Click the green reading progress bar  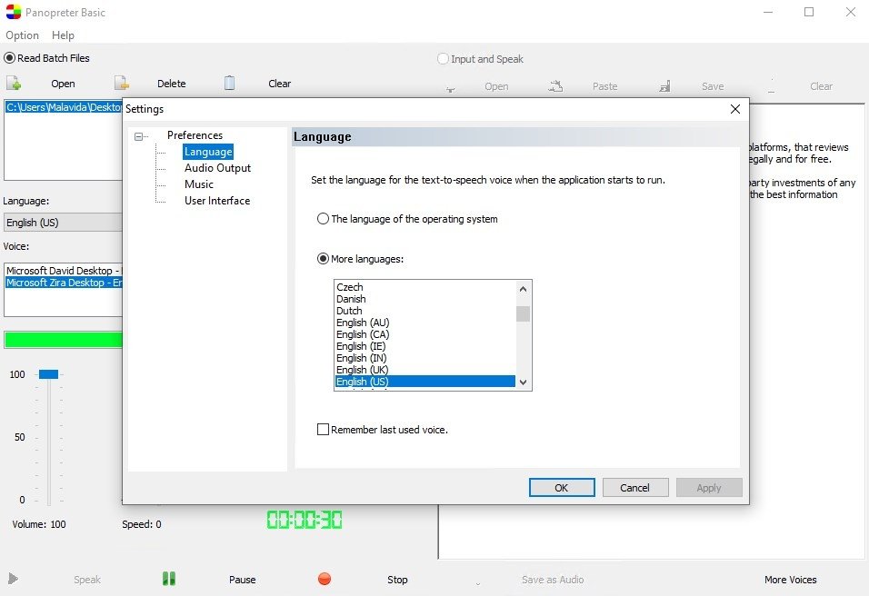(63, 340)
